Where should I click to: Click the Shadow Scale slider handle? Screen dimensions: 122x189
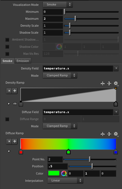coord(70,33)
